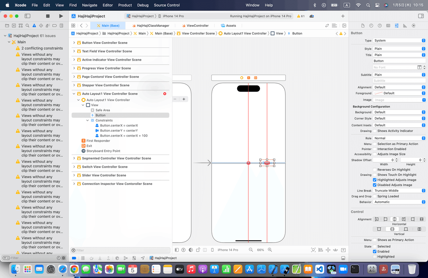Open the Source Control menu

tap(167, 5)
